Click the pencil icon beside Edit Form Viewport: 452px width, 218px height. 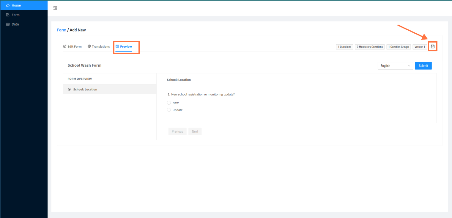pos(65,46)
